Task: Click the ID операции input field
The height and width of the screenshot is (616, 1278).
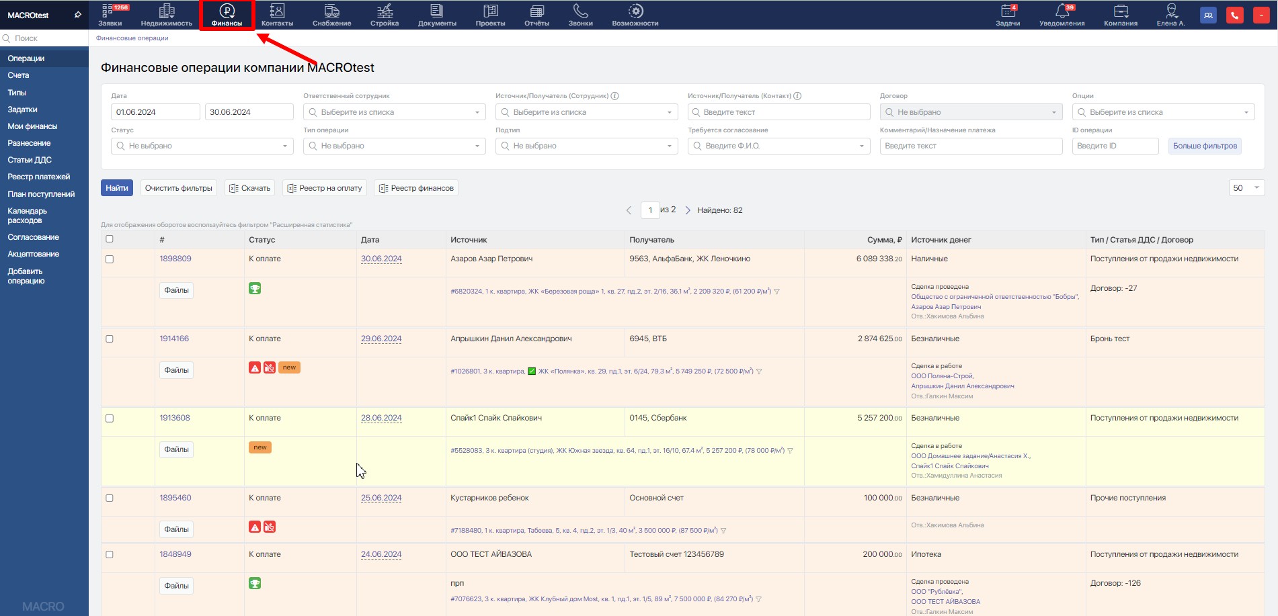Action: (1115, 146)
